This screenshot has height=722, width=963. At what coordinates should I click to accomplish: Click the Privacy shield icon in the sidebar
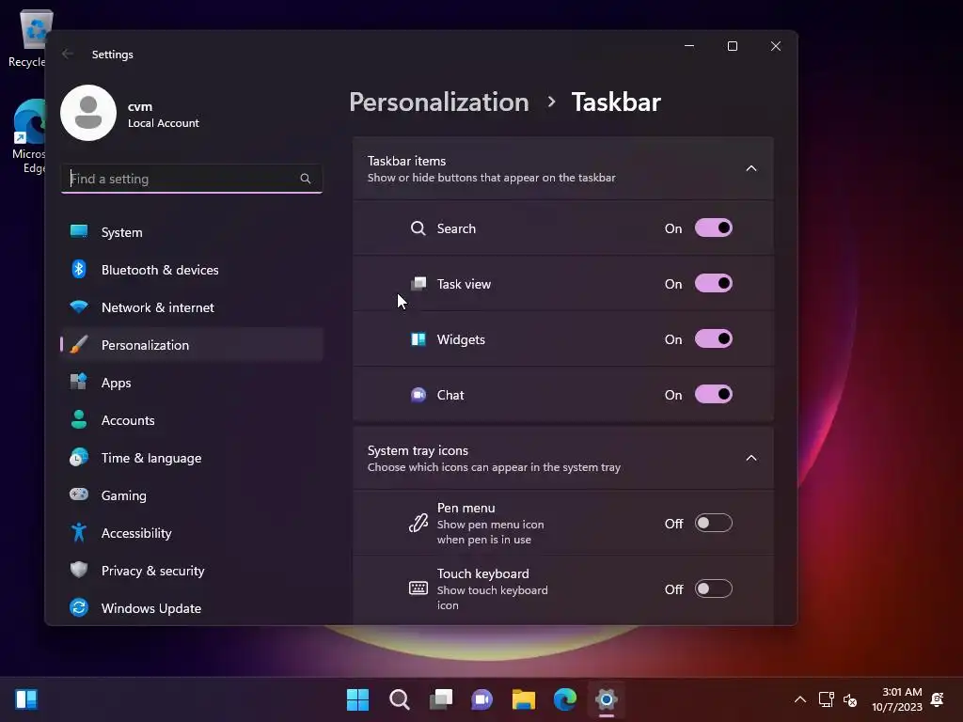click(79, 570)
